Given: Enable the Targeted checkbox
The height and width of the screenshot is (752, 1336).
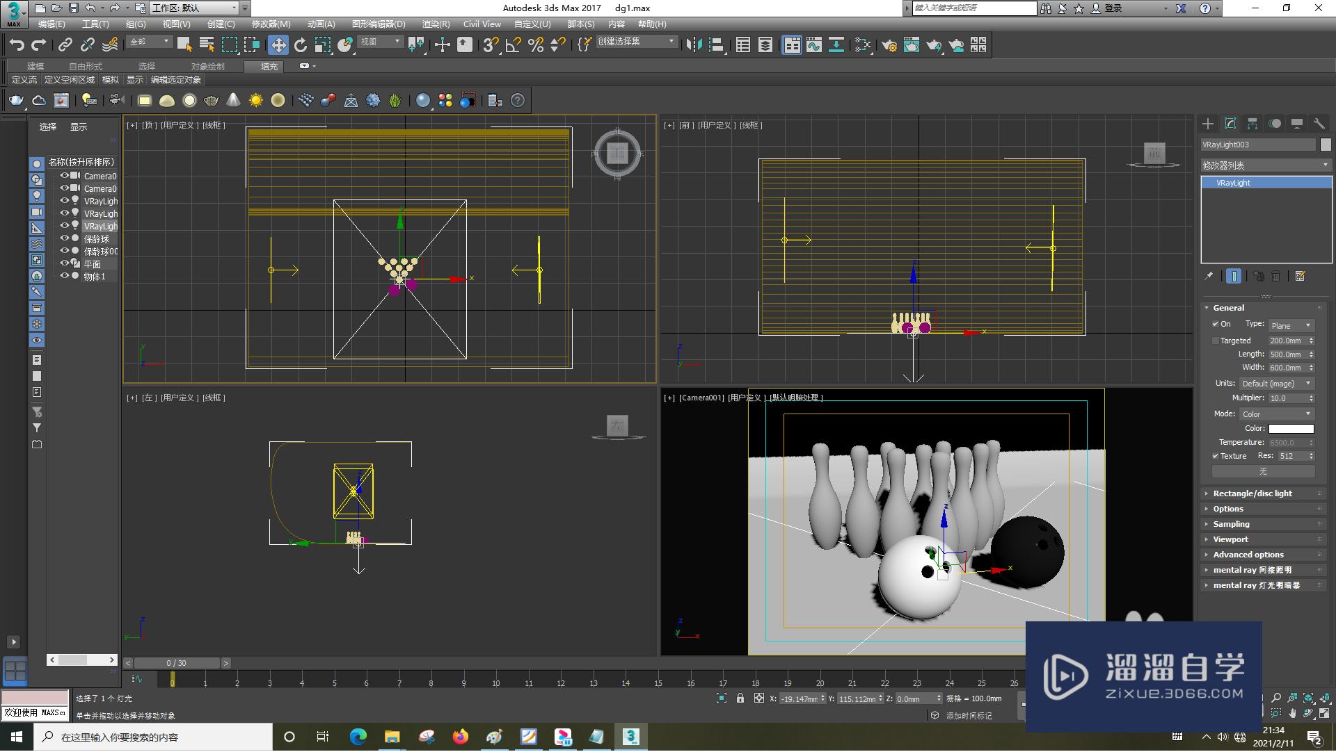Looking at the screenshot, I should click(1216, 341).
